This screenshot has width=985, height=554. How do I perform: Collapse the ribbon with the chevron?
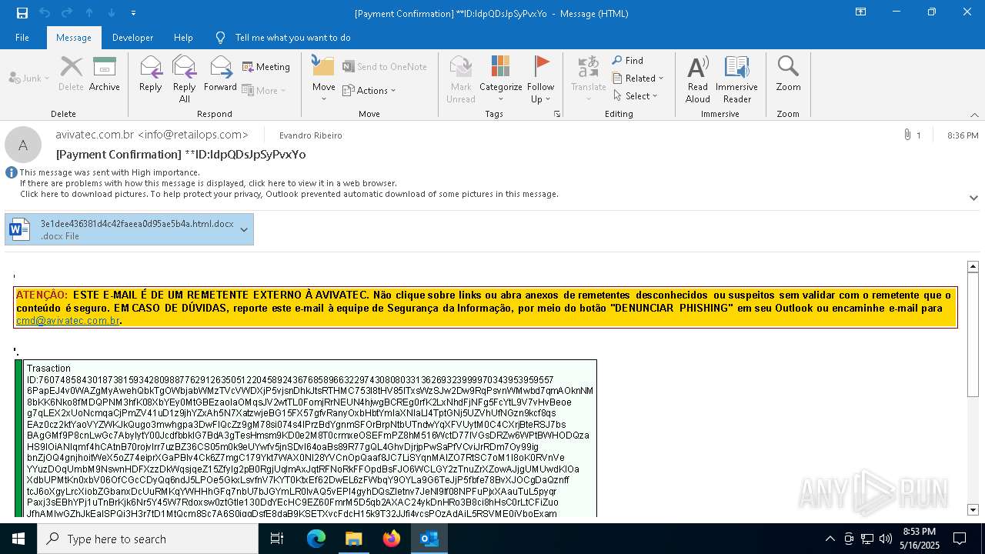pyautogui.click(x=974, y=115)
